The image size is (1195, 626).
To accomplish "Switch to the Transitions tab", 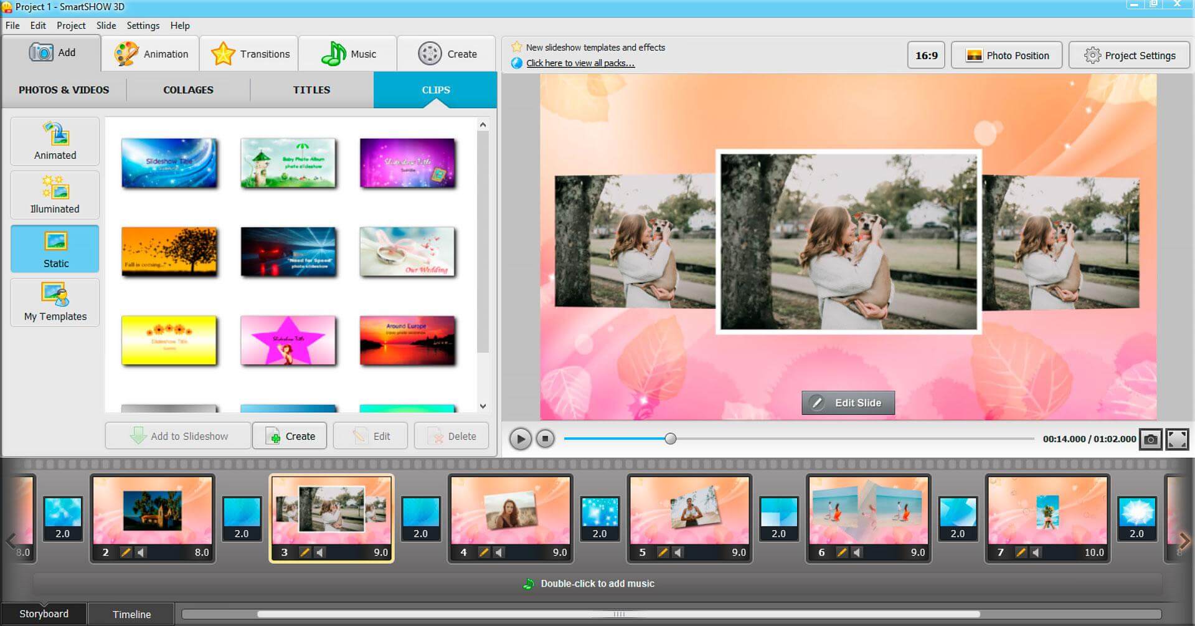I will coord(249,54).
